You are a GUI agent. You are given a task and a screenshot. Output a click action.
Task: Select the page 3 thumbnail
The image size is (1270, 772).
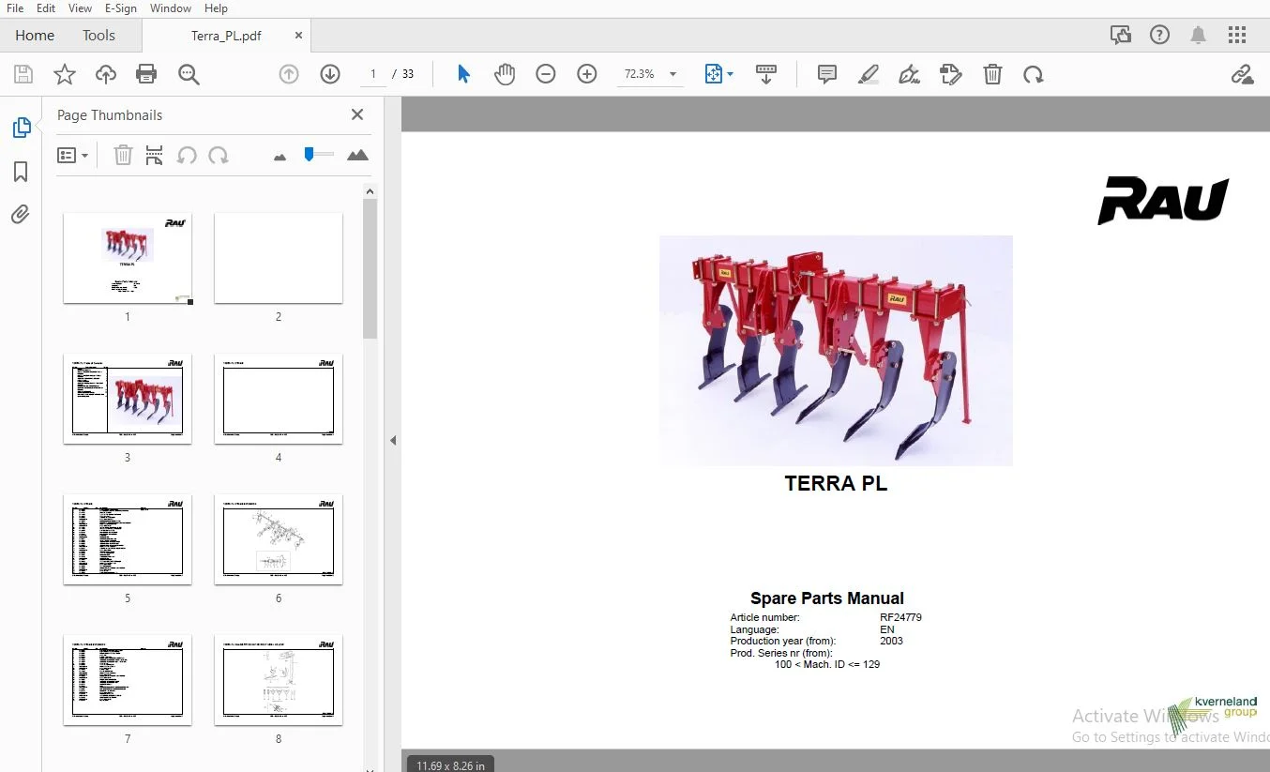(x=128, y=399)
